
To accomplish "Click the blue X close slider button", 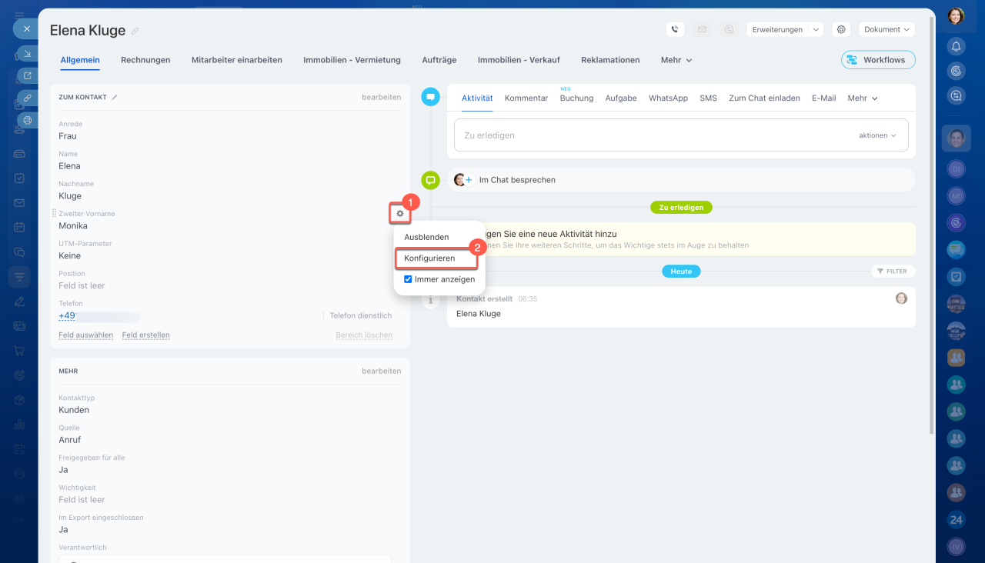I will [x=26, y=28].
